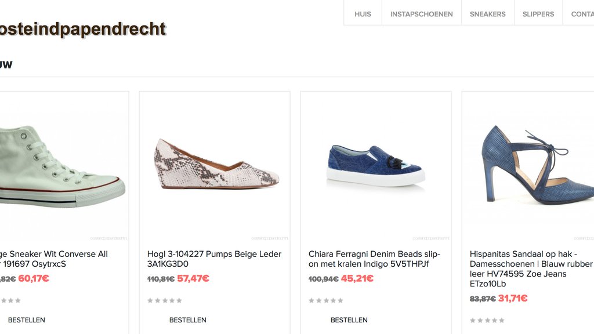The width and height of the screenshot is (594, 334).
Task: Go to the INSTAPSCHOENEN category
Action: pyautogui.click(x=421, y=14)
